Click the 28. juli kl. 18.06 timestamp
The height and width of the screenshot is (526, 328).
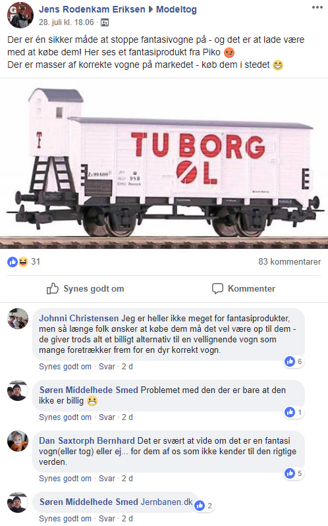click(x=66, y=22)
